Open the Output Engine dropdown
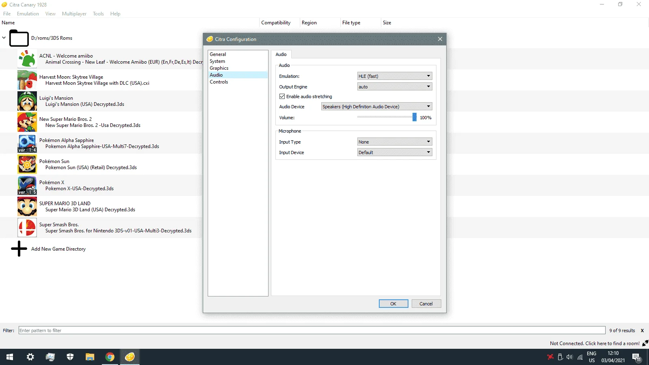This screenshot has height=365, width=649. click(x=395, y=86)
